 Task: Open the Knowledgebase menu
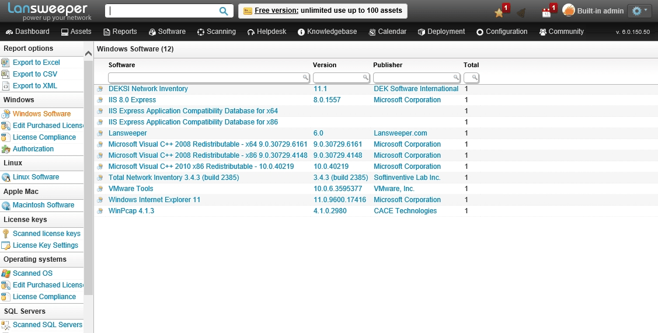point(328,32)
